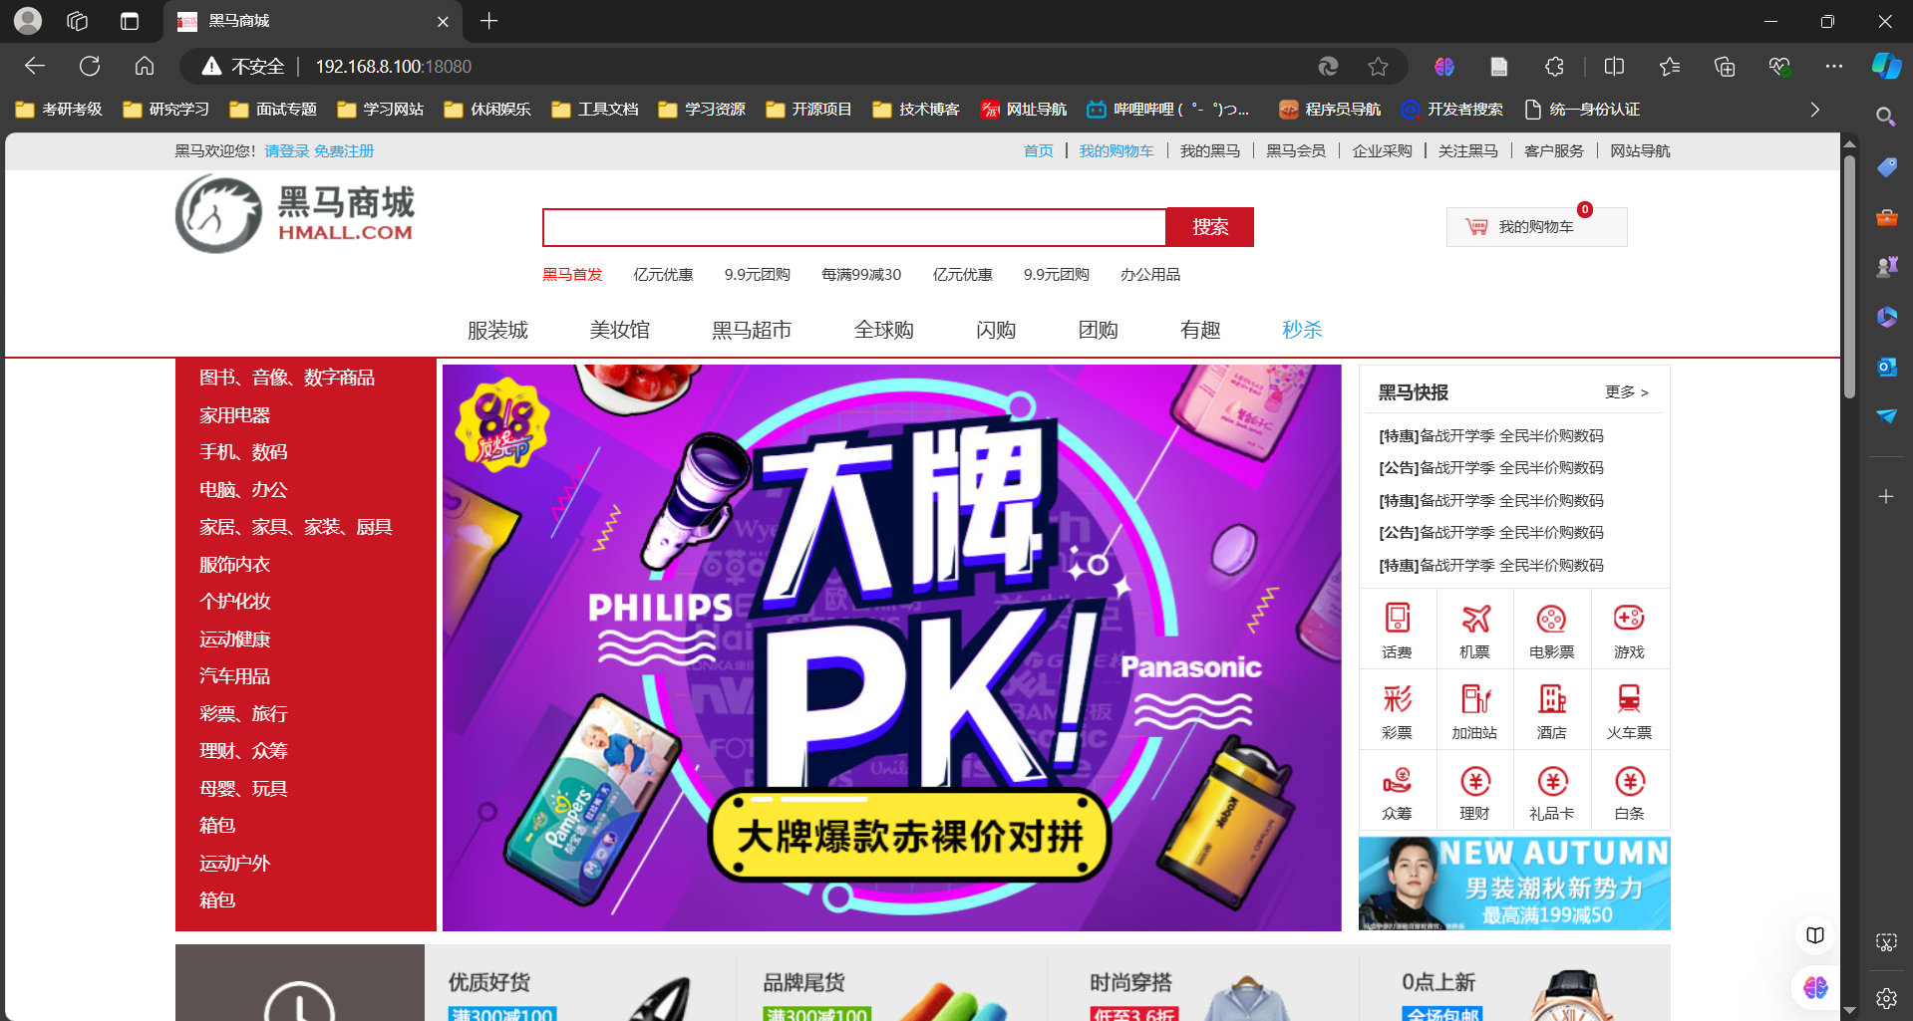The height and width of the screenshot is (1021, 1913).
Task: Click the browser back arrow
Action: coord(35,66)
